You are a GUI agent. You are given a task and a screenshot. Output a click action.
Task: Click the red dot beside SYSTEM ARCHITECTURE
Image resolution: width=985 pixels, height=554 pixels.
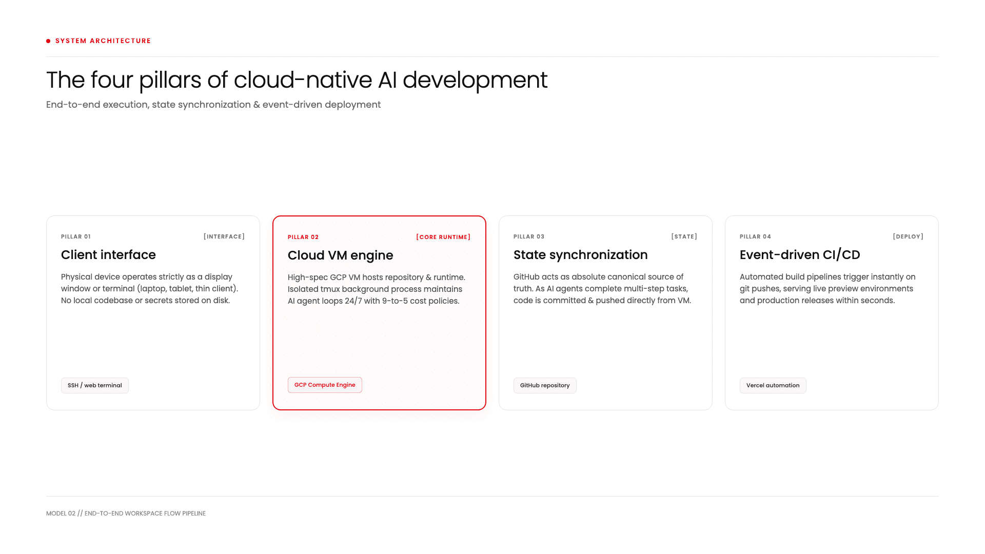[x=48, y=41]
